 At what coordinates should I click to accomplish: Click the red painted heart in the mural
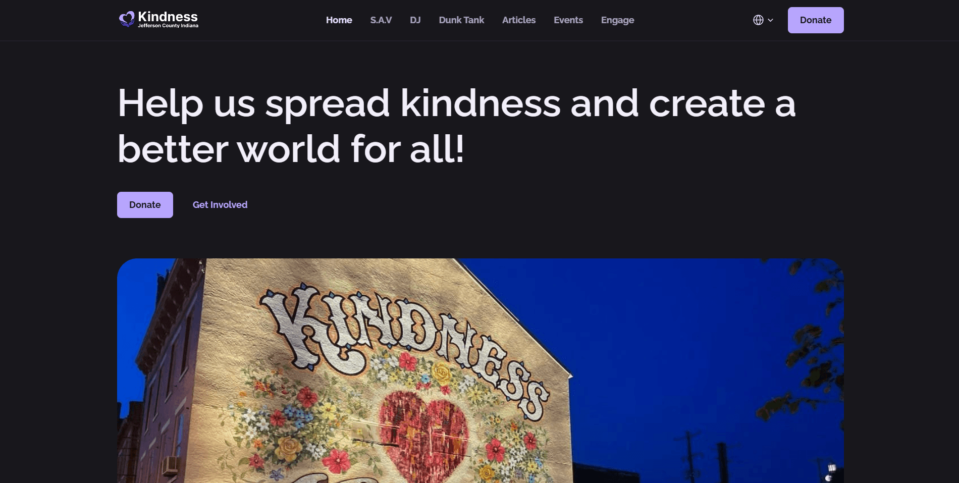point(424,434)
